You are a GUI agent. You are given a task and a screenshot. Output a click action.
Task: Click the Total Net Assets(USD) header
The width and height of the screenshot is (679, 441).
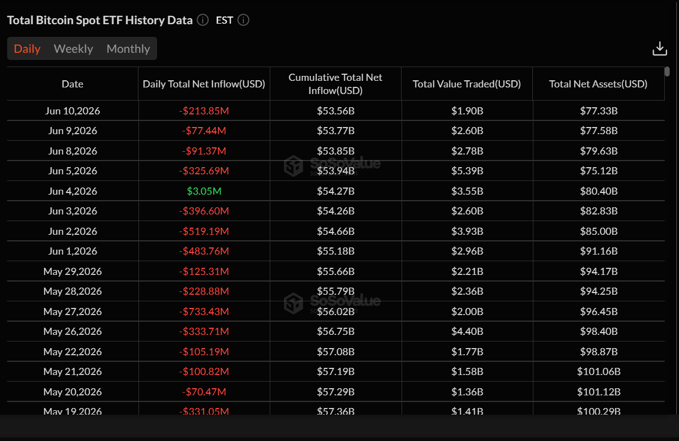coord(598,84)
